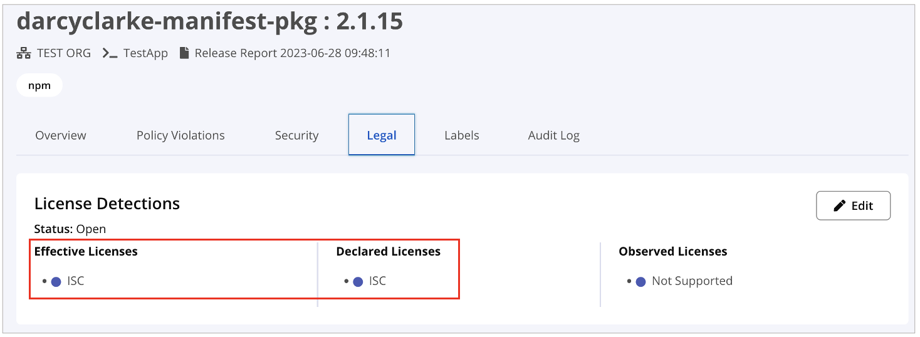
Task: Select ISC under Declared Licenses
Action: pyautogui.click(x=377, y=281)
